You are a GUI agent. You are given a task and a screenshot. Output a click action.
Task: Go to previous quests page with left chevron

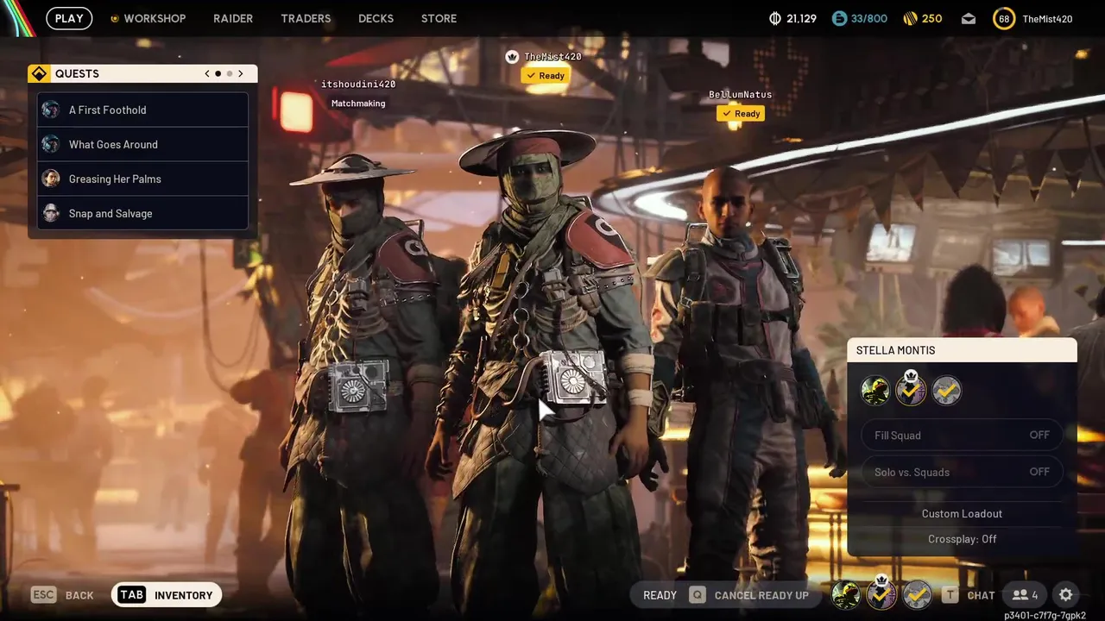(x=207, y=74)
